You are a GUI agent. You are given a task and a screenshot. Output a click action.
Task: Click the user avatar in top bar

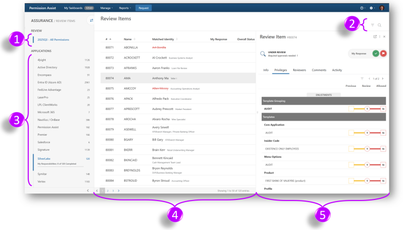point(381,8)
